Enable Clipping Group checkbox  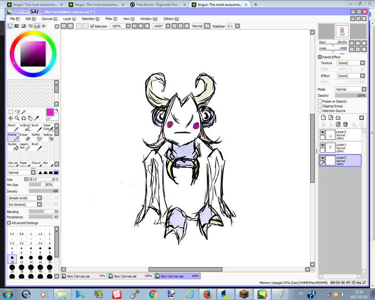(x=320, y=106)
